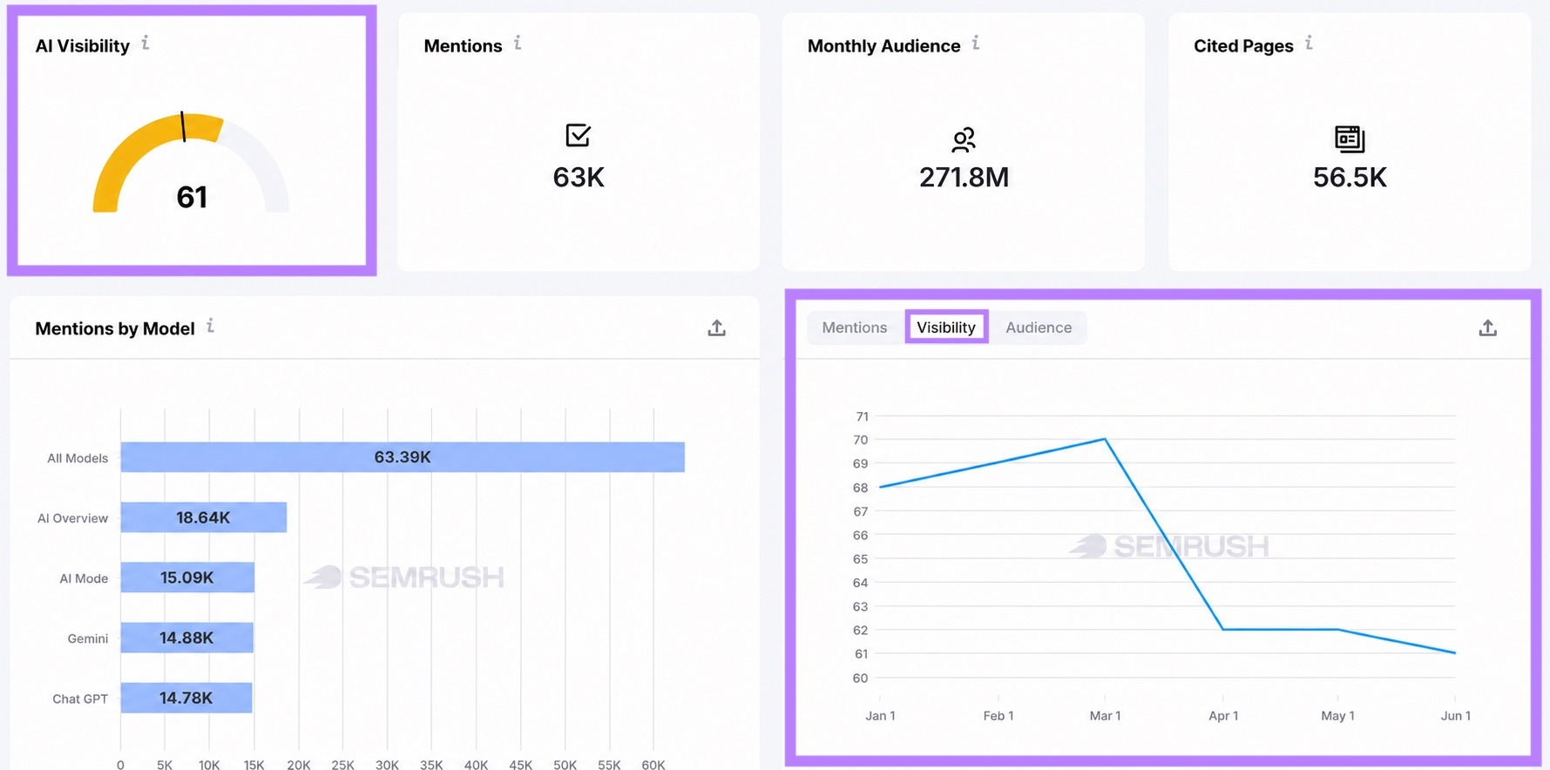Click the AI Visibility score 61
Viewport: 1550px width, 770px height.
(x=192, y=197)
